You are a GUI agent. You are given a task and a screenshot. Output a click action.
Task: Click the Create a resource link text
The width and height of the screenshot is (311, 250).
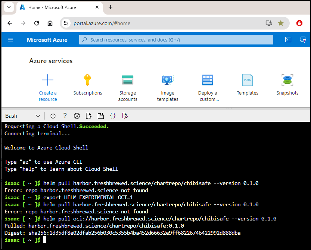coord(48,96)
